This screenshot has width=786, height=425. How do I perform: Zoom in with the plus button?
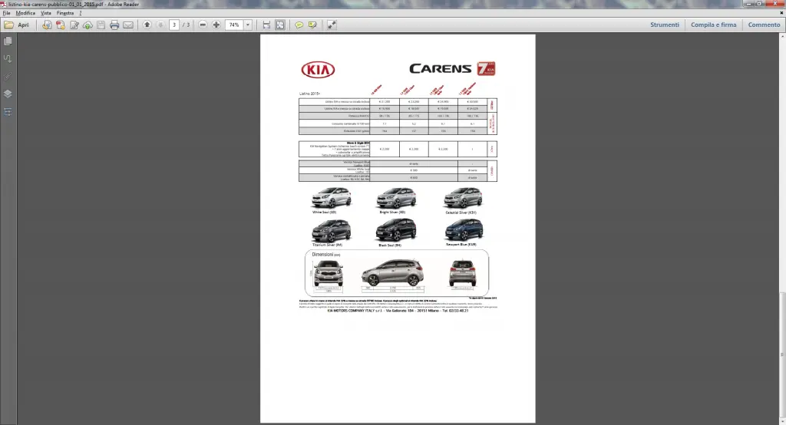pyautogui.click(x=216, y=25)
